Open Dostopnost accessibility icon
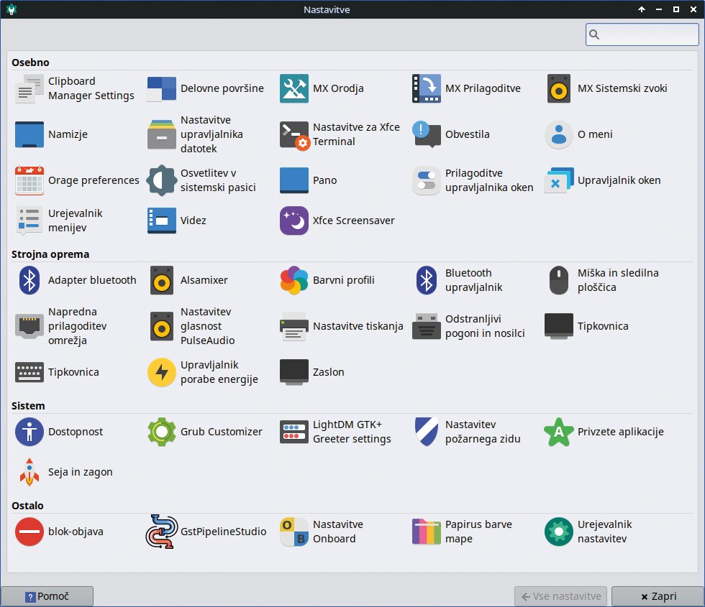This screenshot has height=607, width=705. click(x=29, y=432)
